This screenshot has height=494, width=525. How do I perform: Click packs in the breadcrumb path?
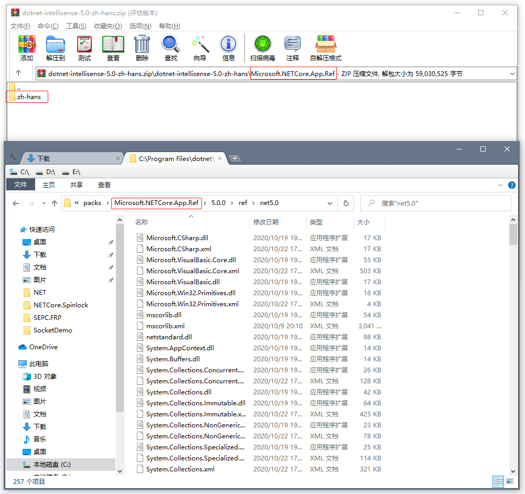pyautogui.click(x=92, y=203)
